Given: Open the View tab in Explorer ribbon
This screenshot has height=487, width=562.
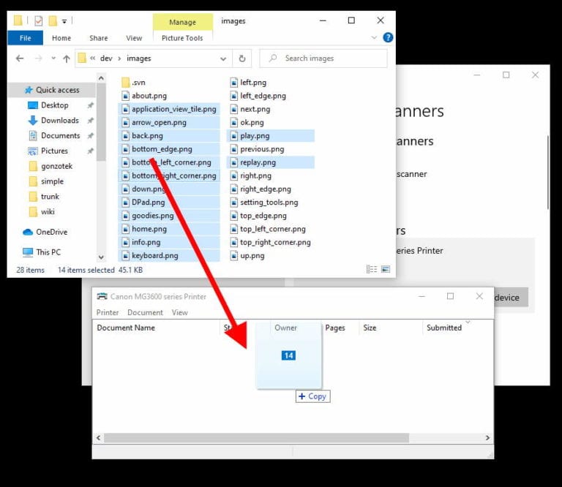Looking at the screenshot, I should [x=134, y=38].
